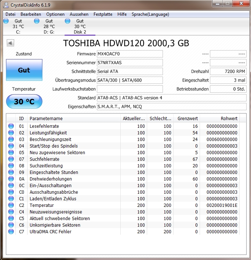251x260 pixels.
Task: Click the Aktueller... column header
Action: (x=134, y=119)
